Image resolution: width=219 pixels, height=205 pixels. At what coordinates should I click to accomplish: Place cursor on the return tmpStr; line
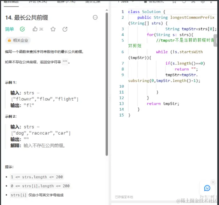click(x=163, y=103)
